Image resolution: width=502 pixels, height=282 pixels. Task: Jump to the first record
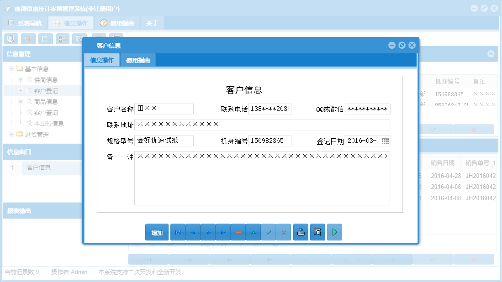[178, 232]
